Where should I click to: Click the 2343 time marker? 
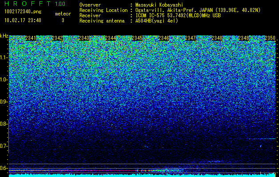point(84,38)
